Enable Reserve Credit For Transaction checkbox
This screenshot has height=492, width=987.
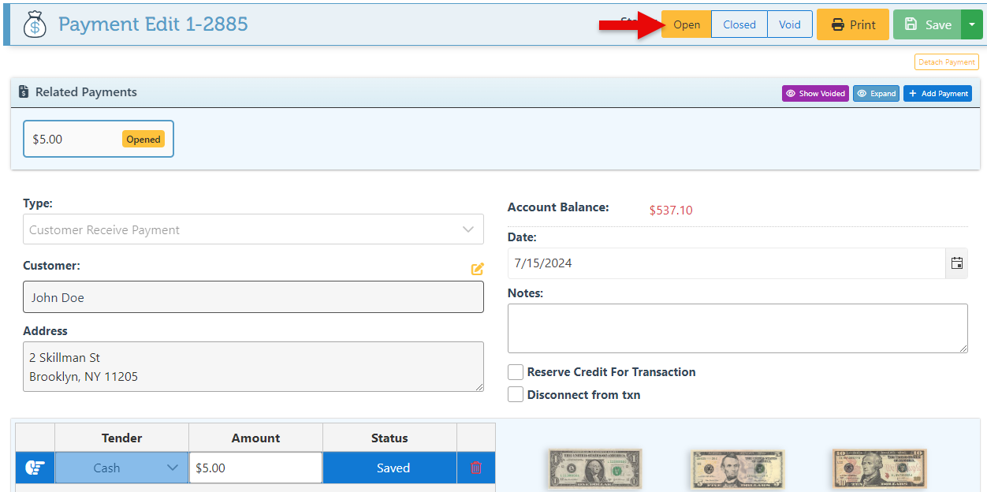(516, 372)
